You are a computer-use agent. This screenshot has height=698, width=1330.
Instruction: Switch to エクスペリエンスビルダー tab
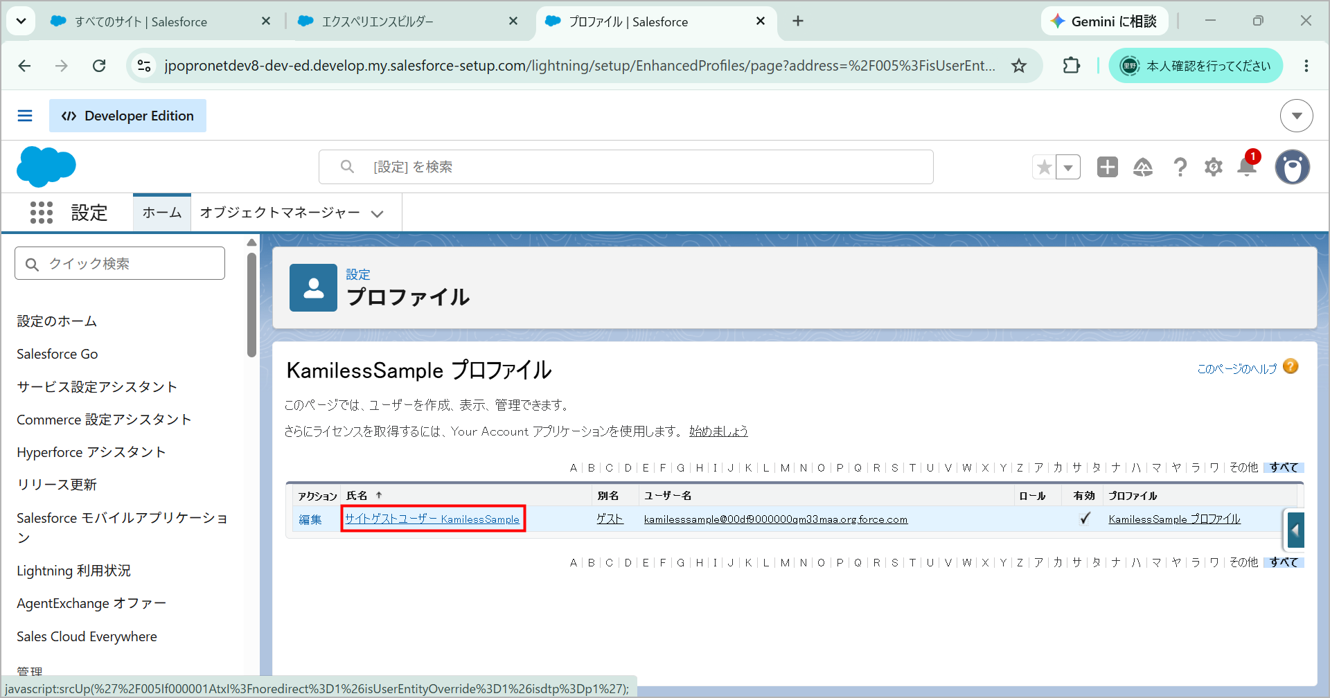point(378,21)
